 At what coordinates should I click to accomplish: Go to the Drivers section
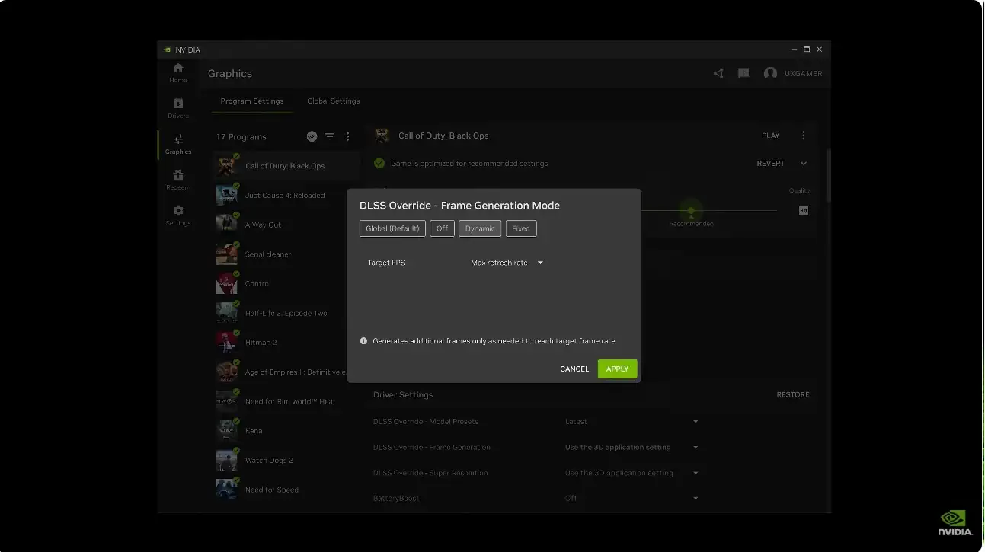(x=177, y=108)
